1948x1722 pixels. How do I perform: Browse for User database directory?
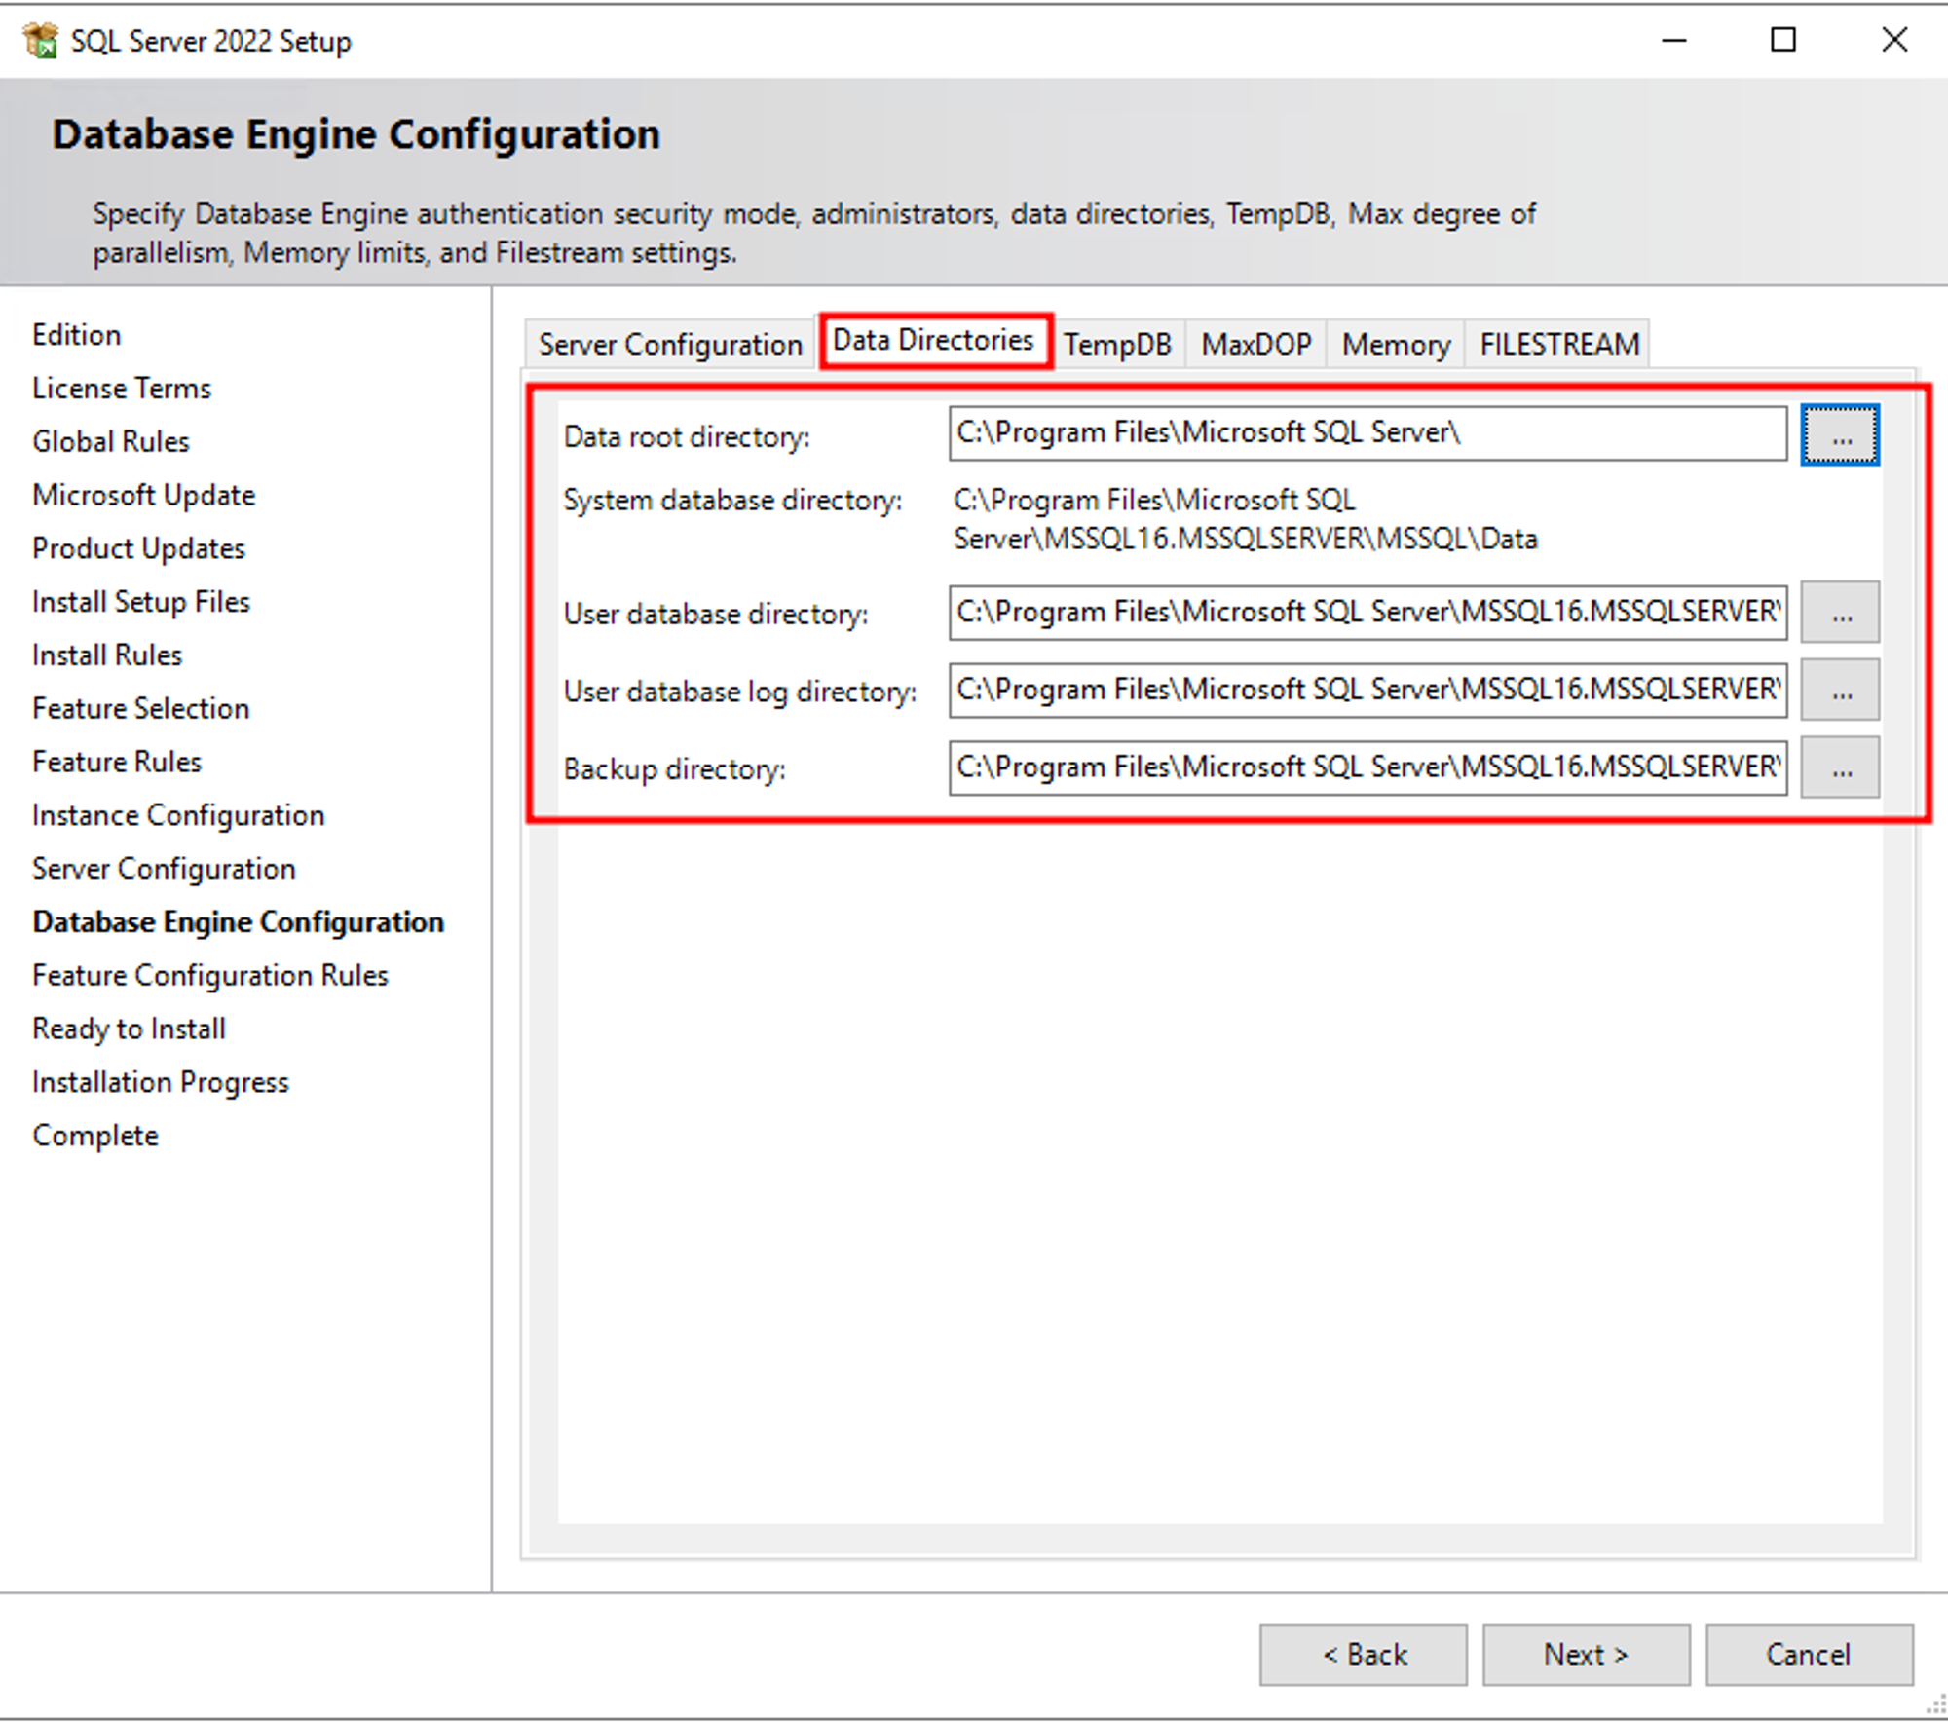(1839, 613)
